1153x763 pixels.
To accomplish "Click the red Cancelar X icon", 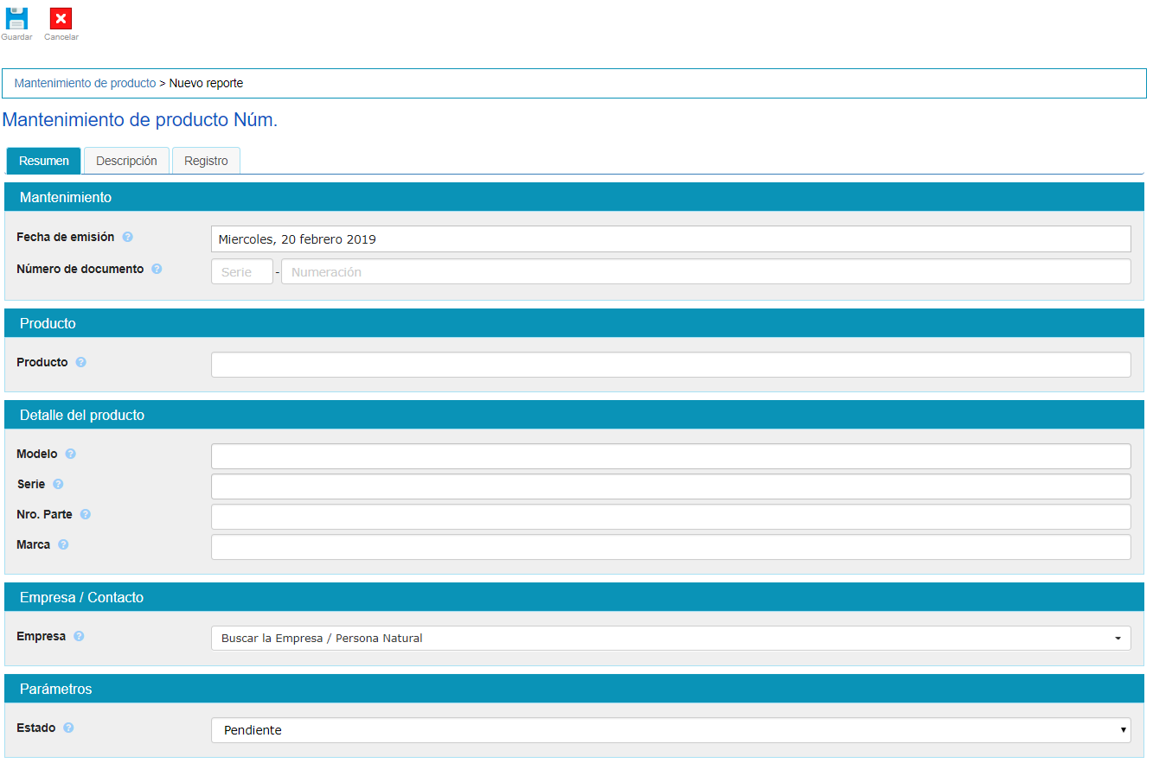I will point(61,19).
